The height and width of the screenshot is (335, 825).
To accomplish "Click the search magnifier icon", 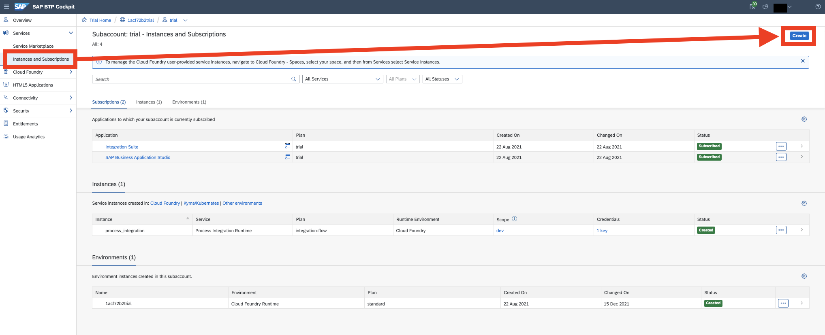I will pos(294,79).
